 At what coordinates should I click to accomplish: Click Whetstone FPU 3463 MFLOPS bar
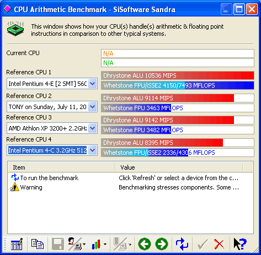click(178, 108)
